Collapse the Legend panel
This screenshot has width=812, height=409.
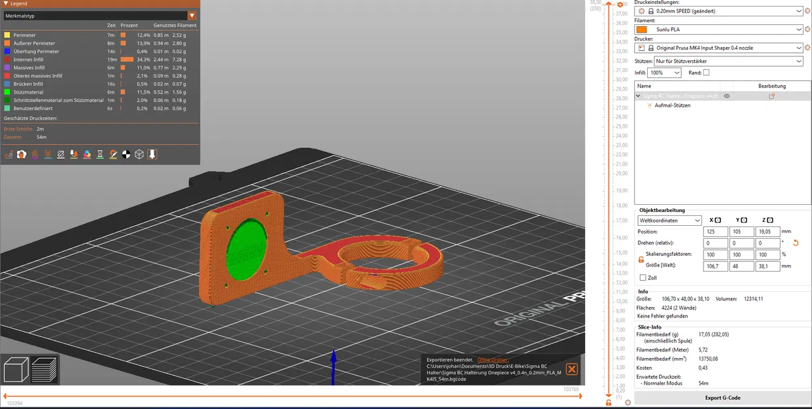tap(5, 3)
